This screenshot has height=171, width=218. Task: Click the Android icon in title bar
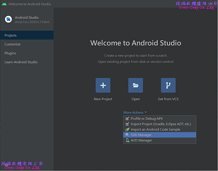click(4, 4)
